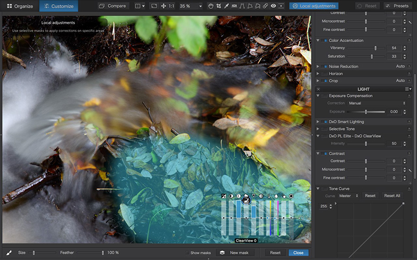Click the Exposure value field 0.00

point(394,112)
